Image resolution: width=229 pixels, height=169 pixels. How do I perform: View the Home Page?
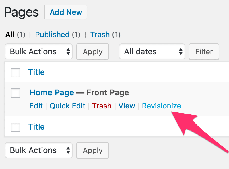(127, 106)
